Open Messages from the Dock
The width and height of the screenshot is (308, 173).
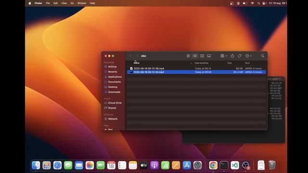click(68, 165)
